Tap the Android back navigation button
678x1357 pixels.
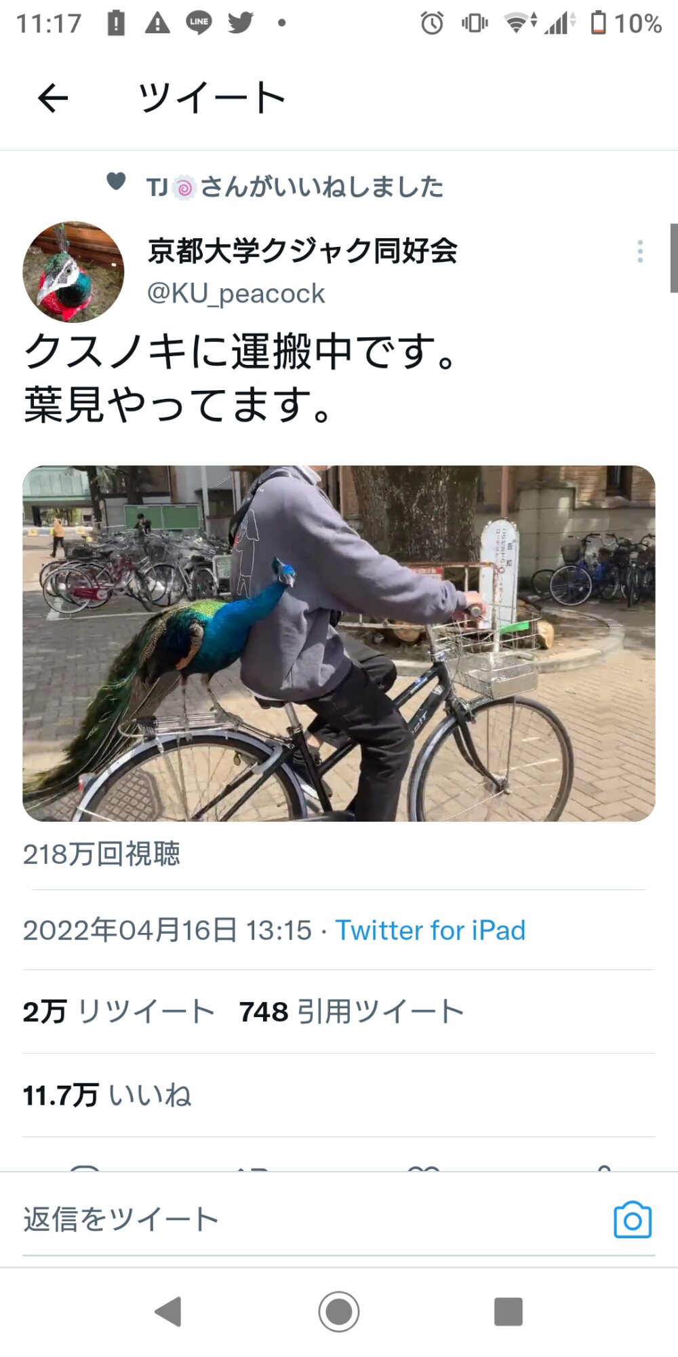point(169,1312)
